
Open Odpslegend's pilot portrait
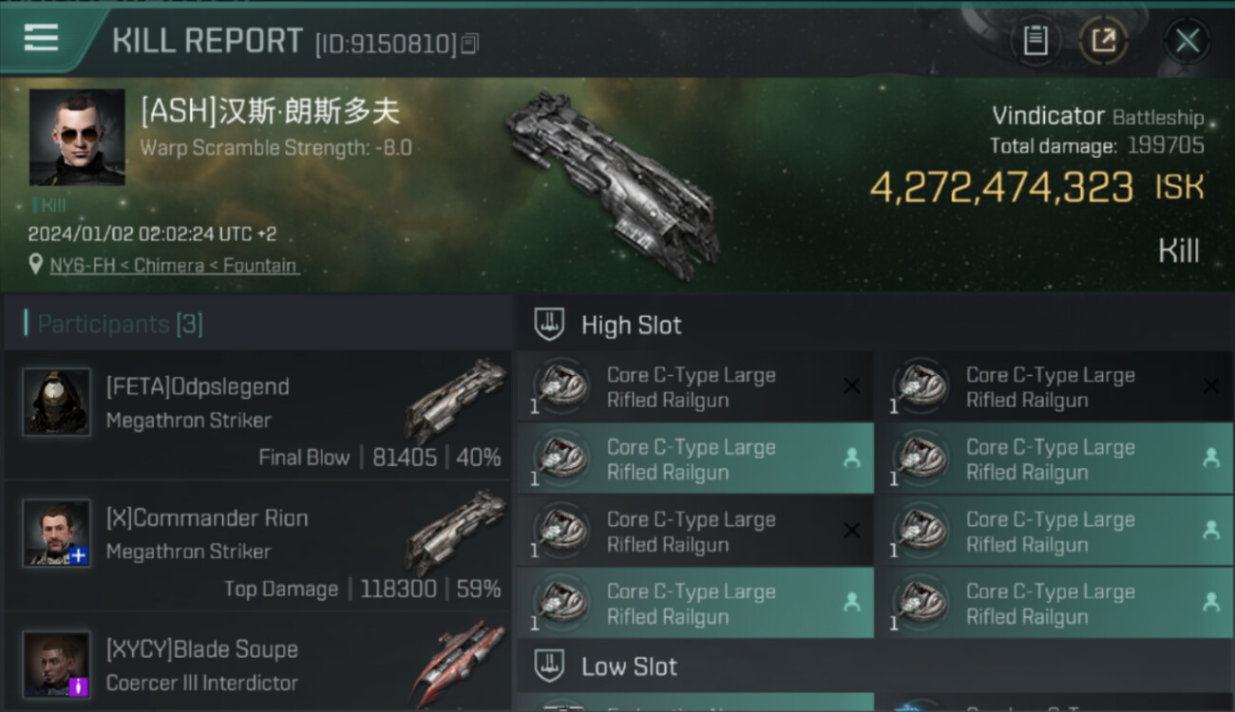tap(57, 402)
